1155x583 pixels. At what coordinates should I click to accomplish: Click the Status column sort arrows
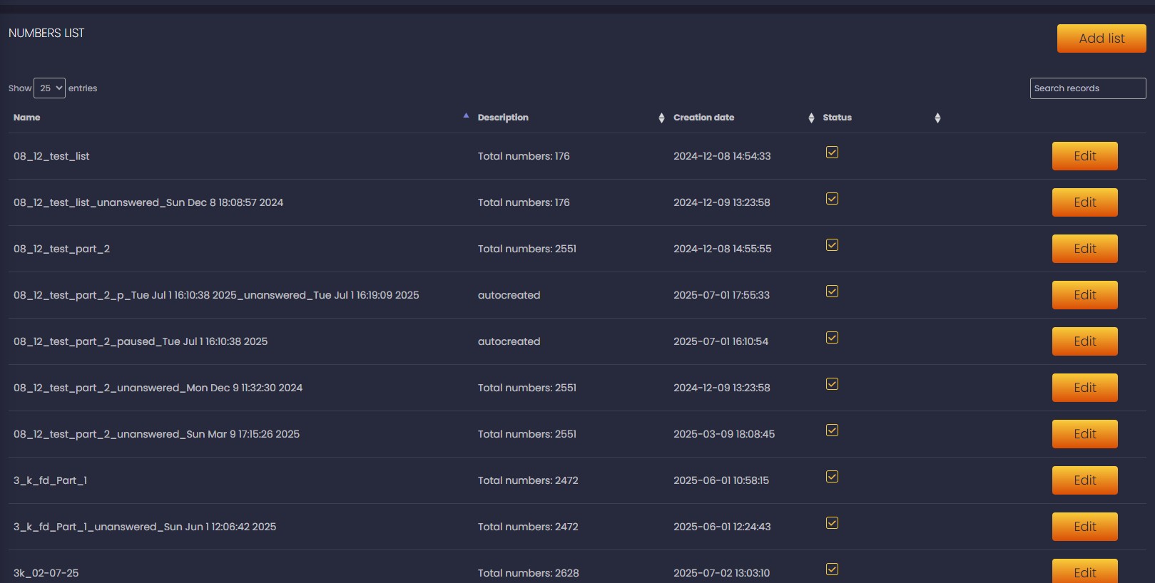coord(937,118)
